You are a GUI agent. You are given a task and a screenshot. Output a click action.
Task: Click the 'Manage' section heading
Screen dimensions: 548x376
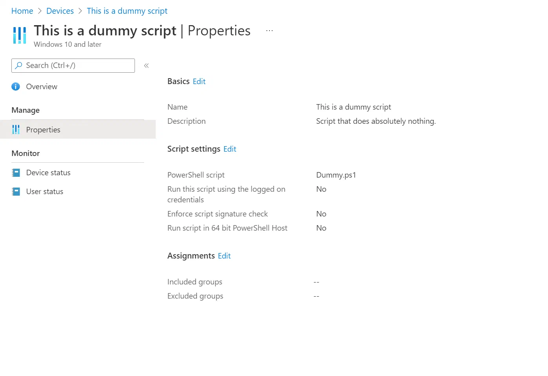point(25,110)
